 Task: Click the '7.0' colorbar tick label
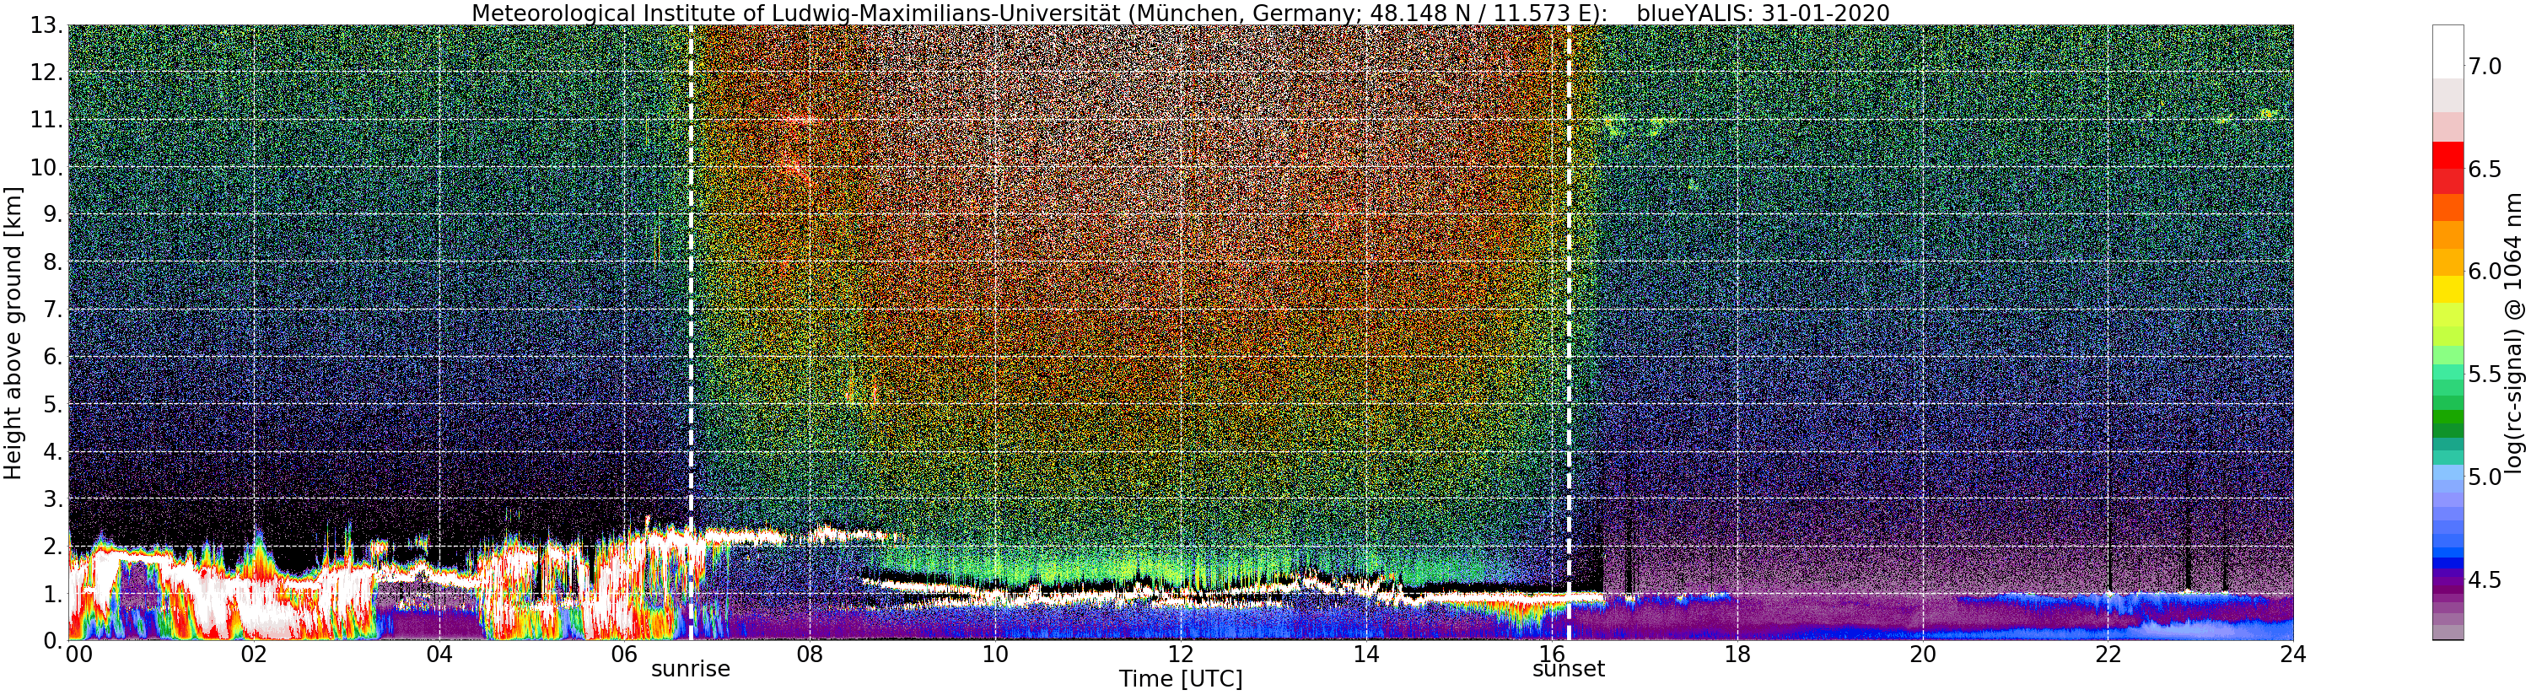pos(2485,67)
